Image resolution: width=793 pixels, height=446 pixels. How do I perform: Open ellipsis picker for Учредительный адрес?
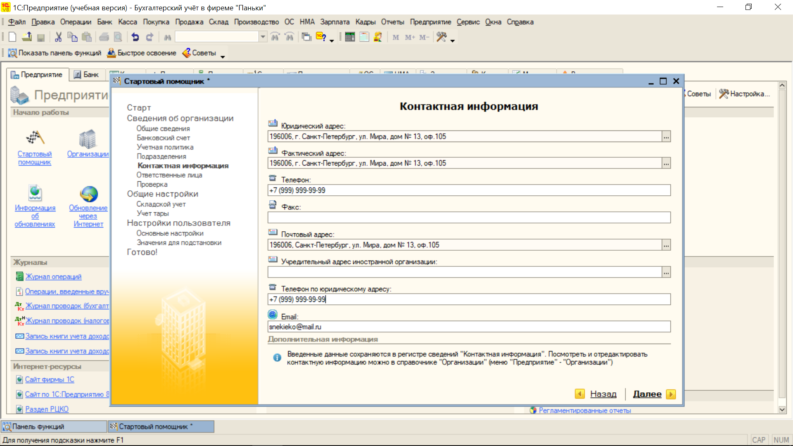coord(666,273)
